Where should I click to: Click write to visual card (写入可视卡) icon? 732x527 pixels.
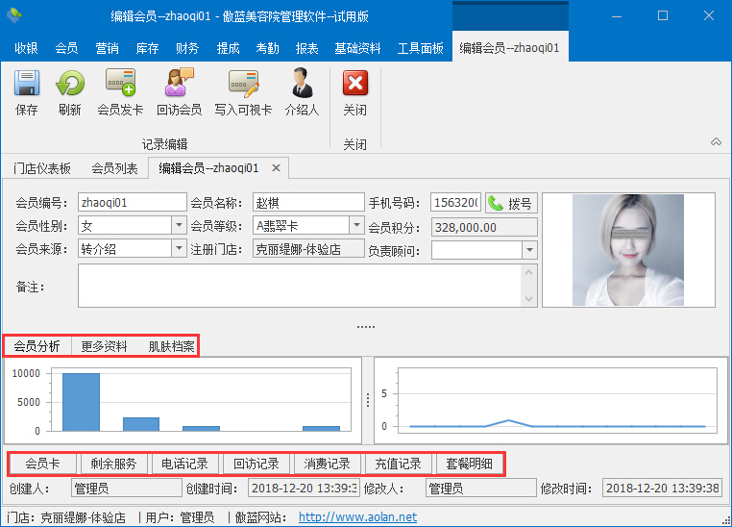pos(243,85)
